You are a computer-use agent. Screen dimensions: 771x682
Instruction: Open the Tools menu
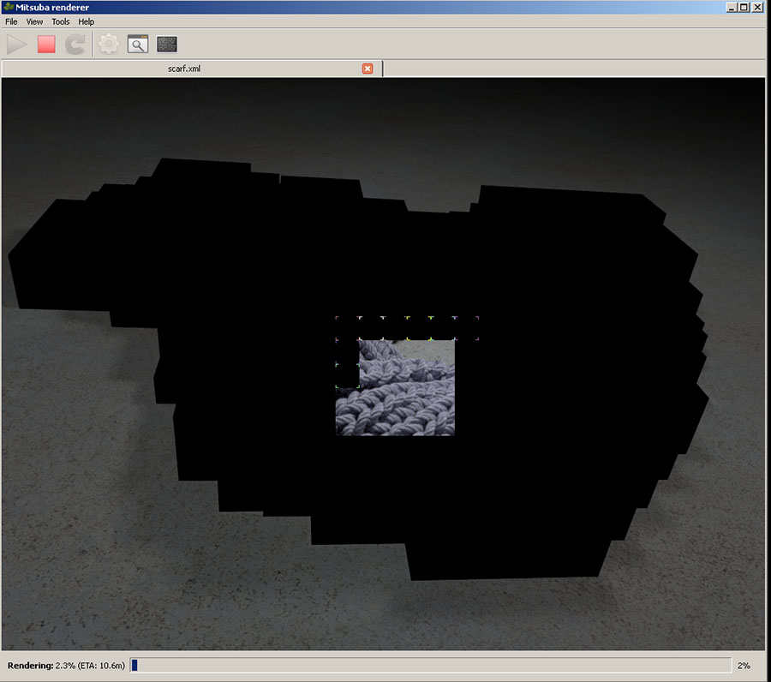(x=61, y=21)
